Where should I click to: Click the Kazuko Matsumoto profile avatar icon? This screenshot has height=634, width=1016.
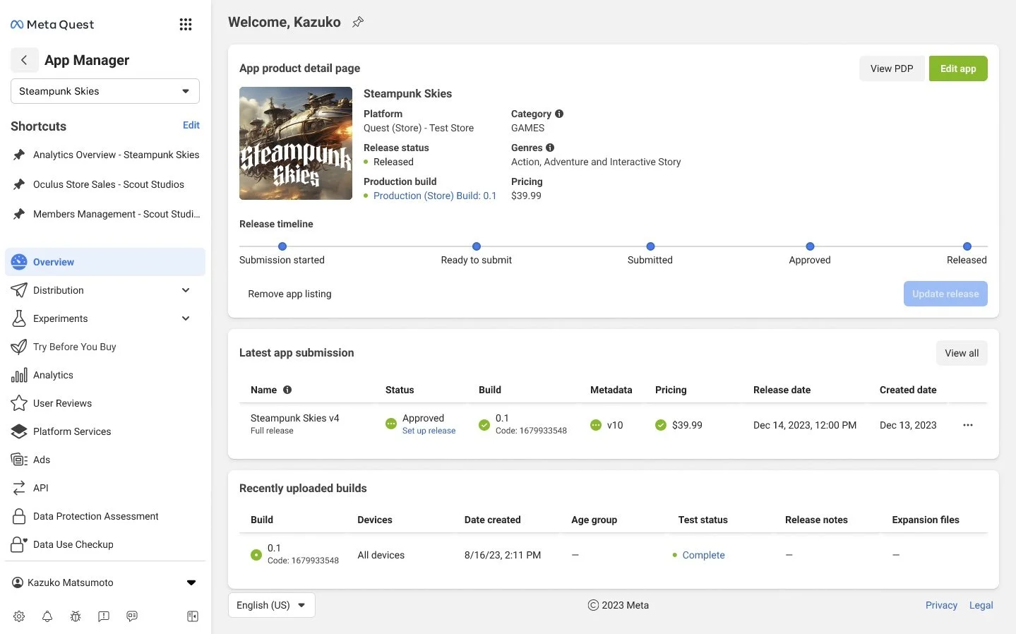[18, 582]
